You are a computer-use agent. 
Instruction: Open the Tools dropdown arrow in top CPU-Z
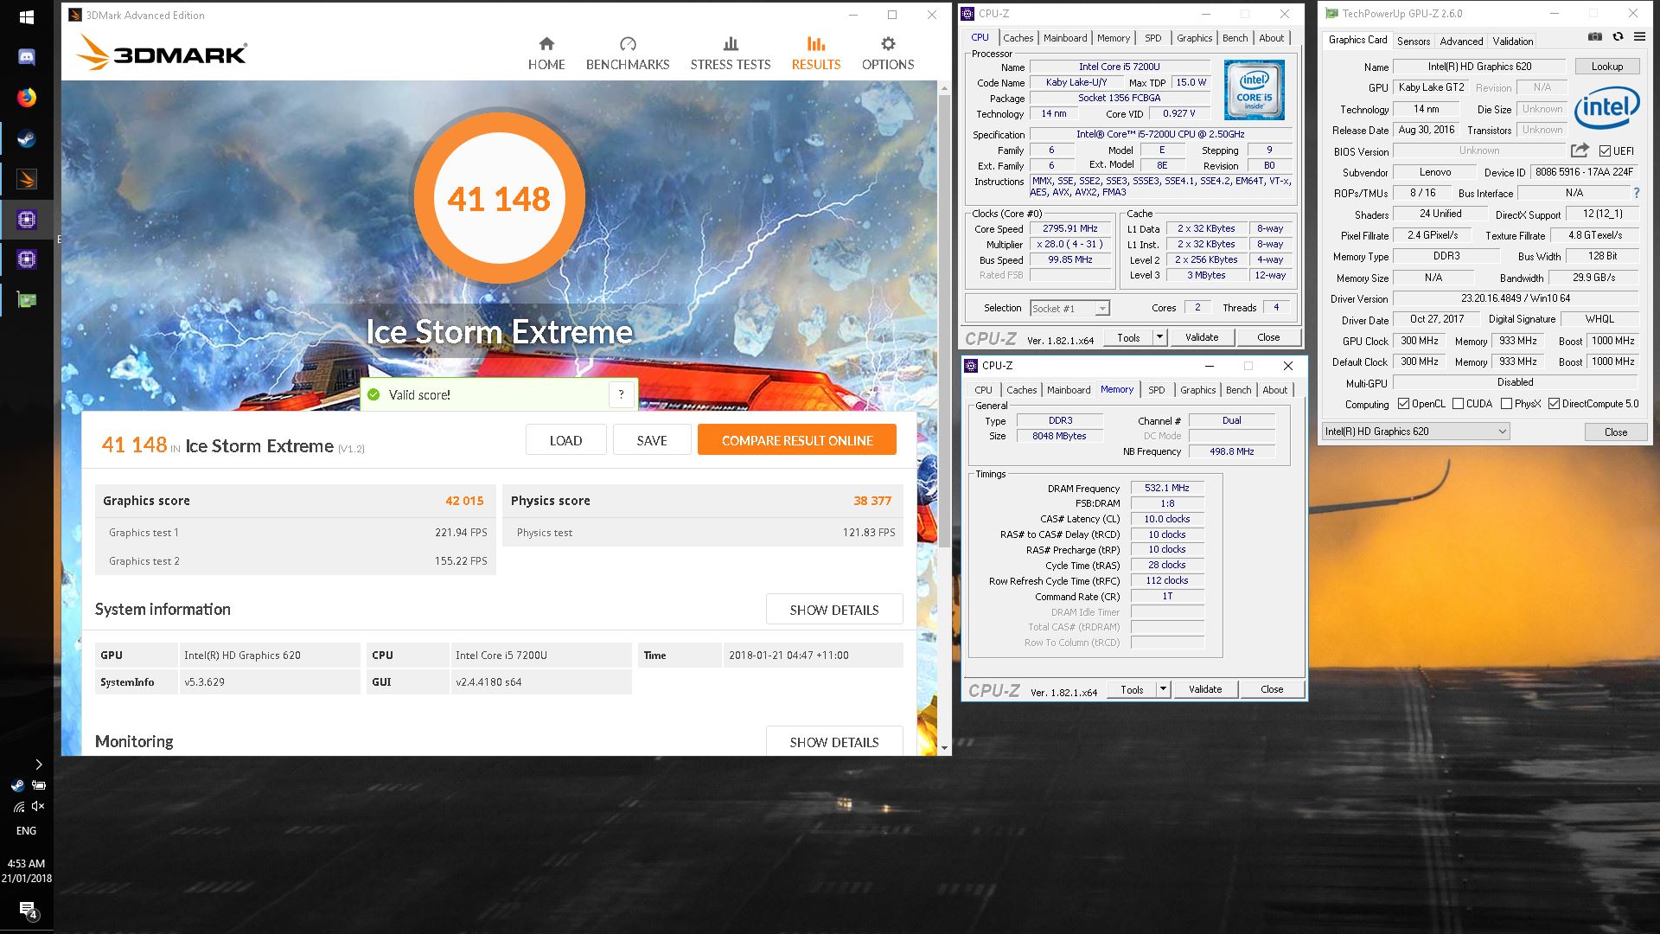pyautogui.click(x=1159, y=337)
